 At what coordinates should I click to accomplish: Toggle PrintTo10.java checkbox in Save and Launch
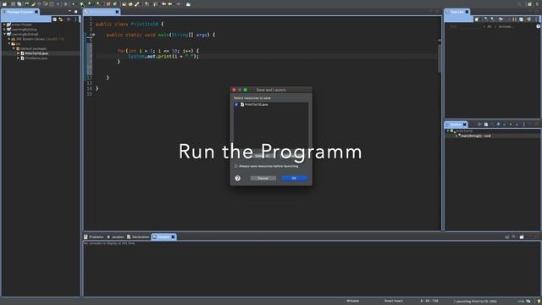coord(236,104)
